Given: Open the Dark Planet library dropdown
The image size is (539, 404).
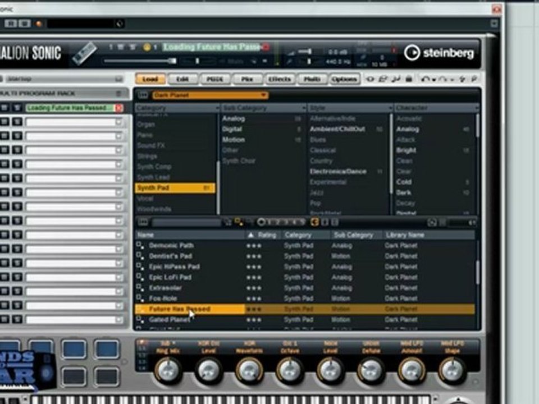Looking at the screenshot, I should pos(209,95).
